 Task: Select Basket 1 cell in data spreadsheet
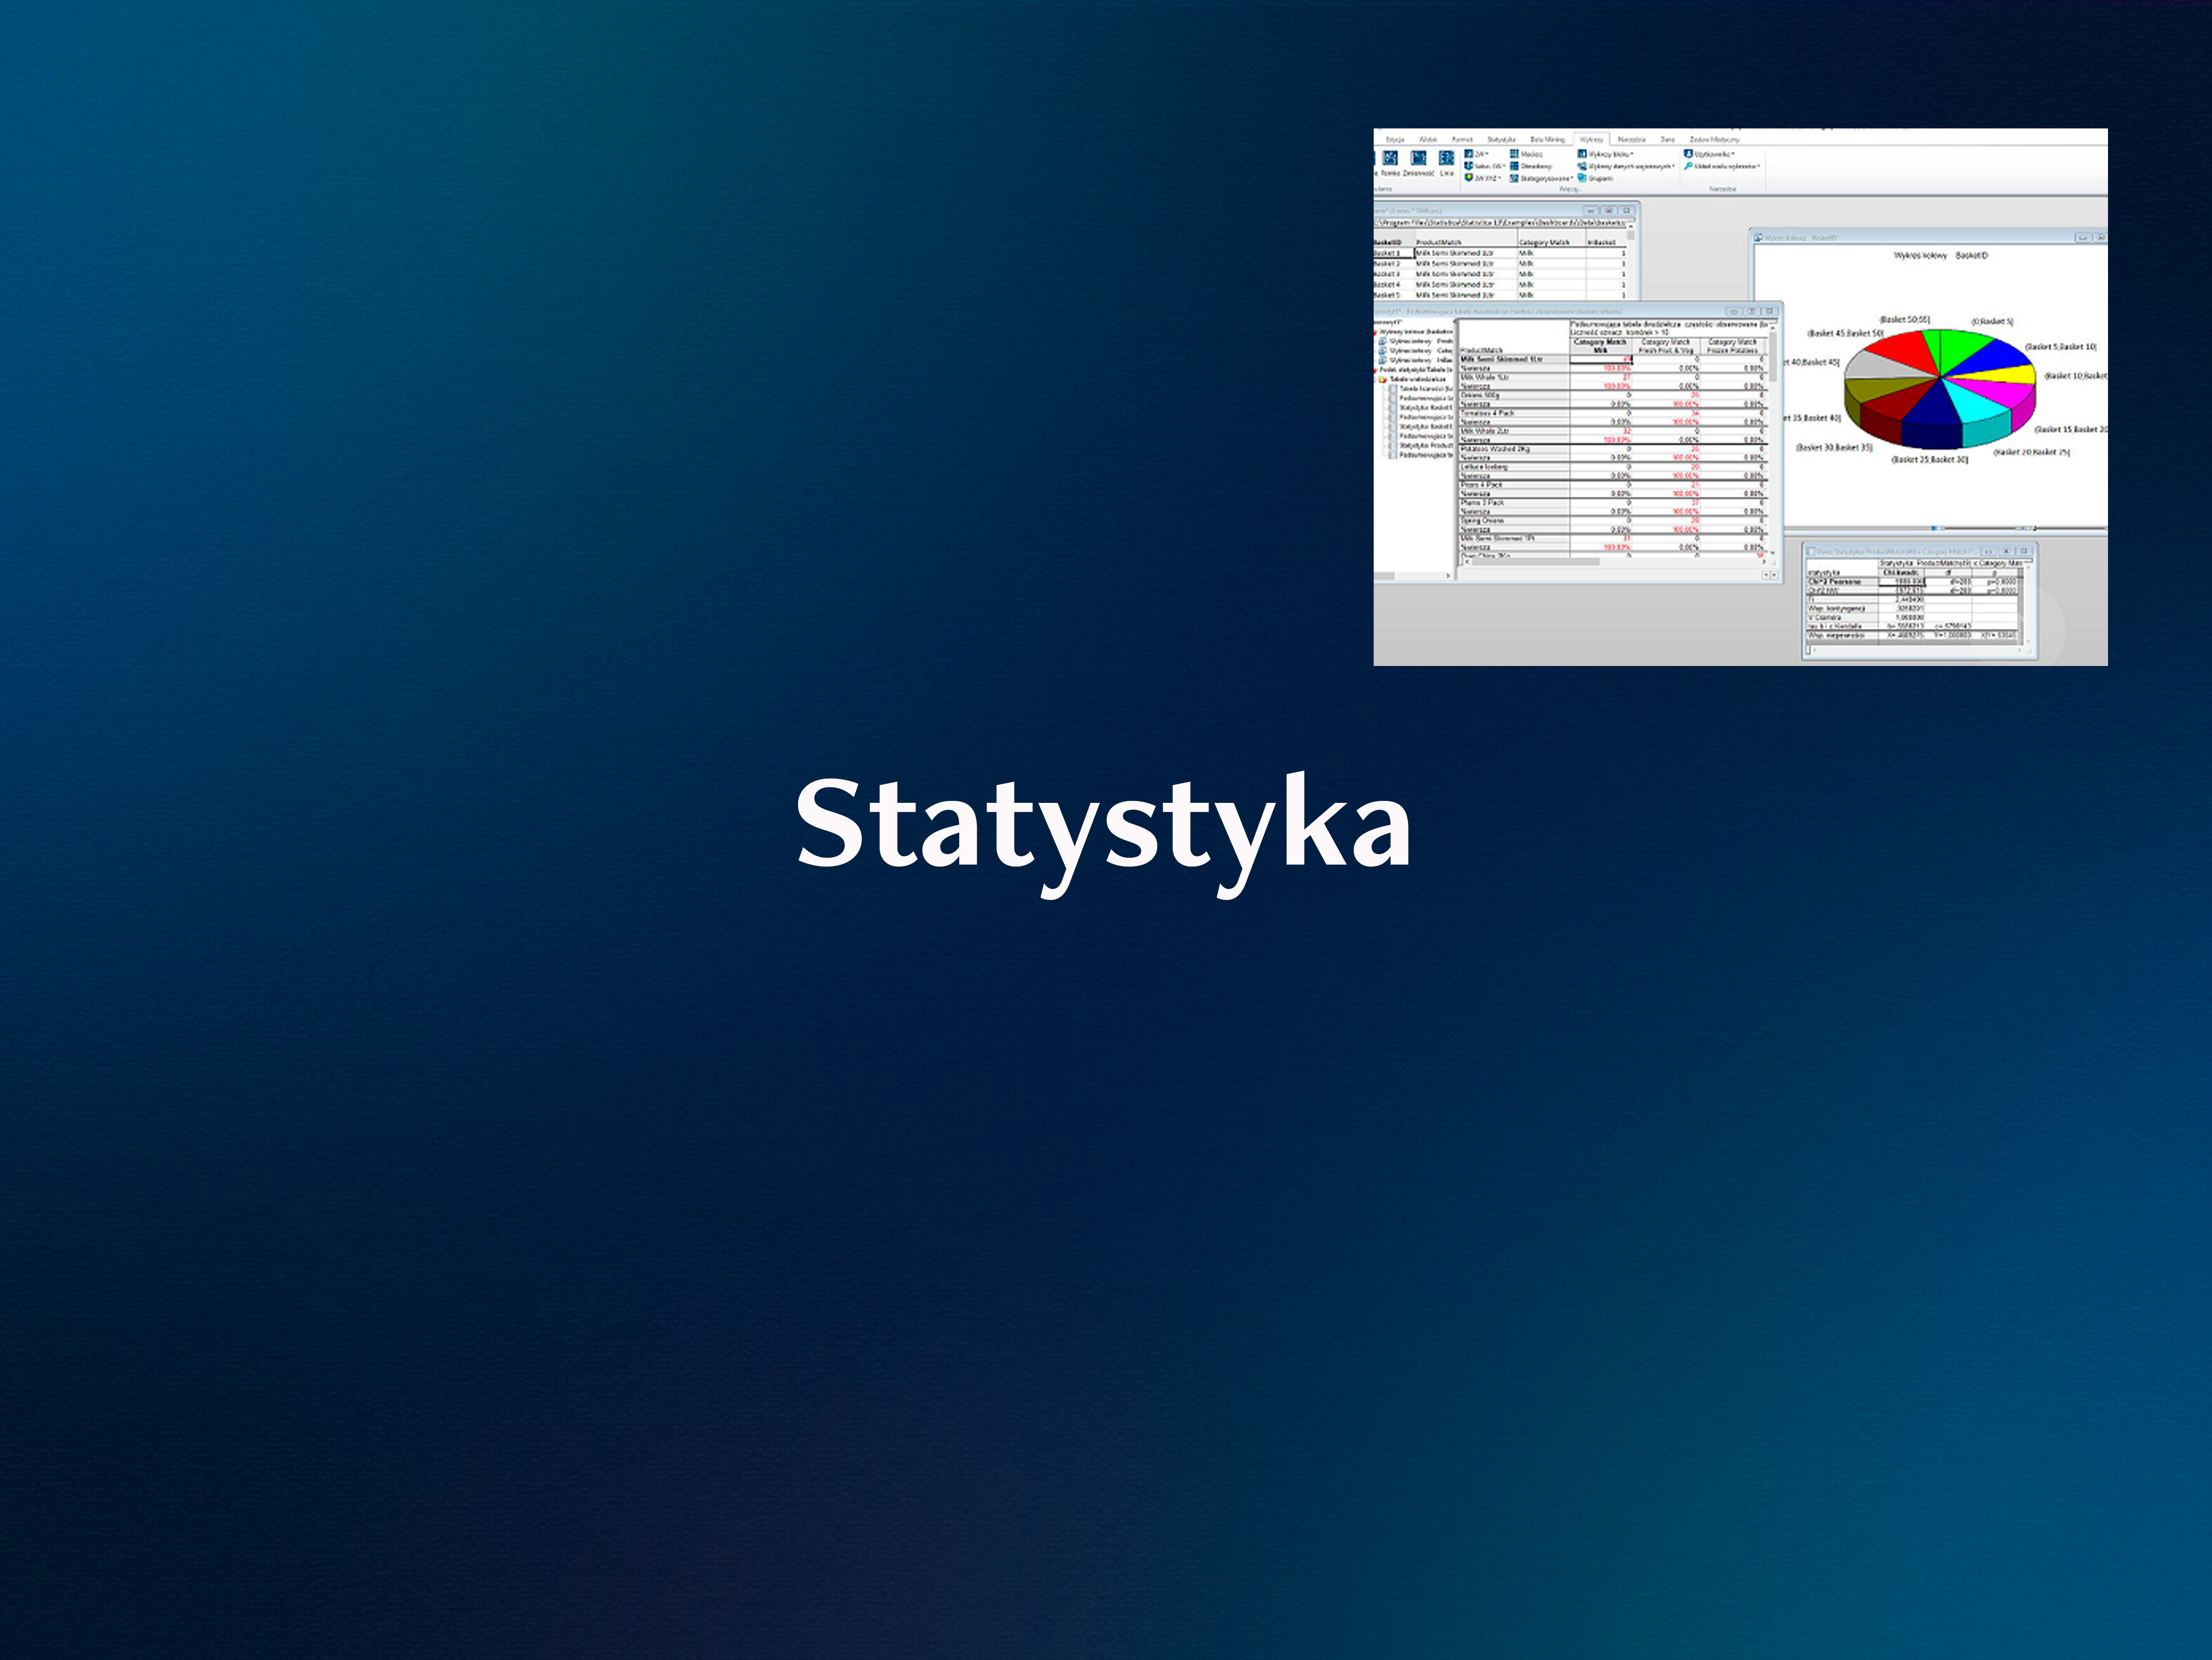click(1388, 253)
